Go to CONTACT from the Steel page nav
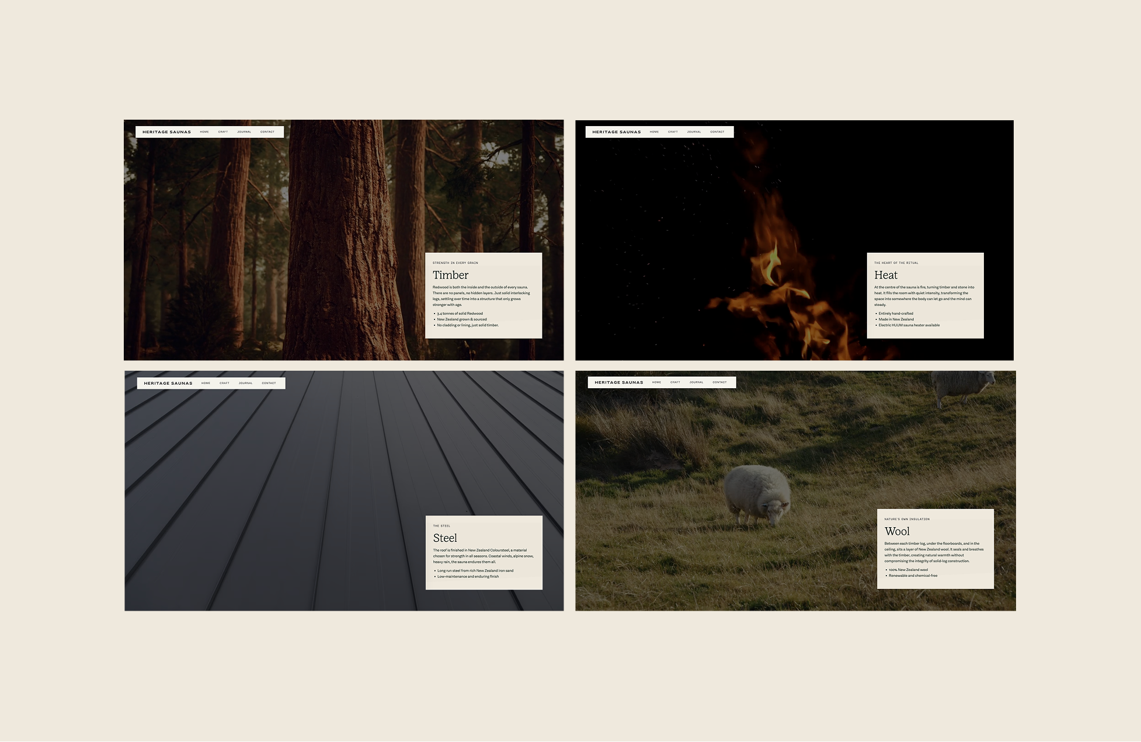 coord(269,383)
